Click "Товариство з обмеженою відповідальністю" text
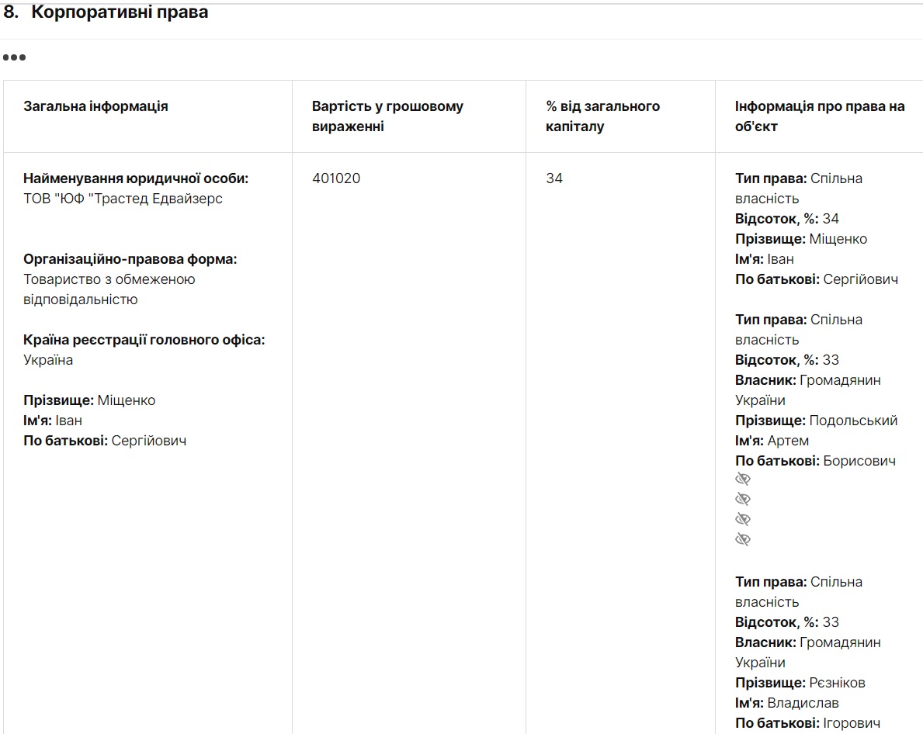Image resolution: width=923 pixels, height=734 pixels. click(109, 289)
